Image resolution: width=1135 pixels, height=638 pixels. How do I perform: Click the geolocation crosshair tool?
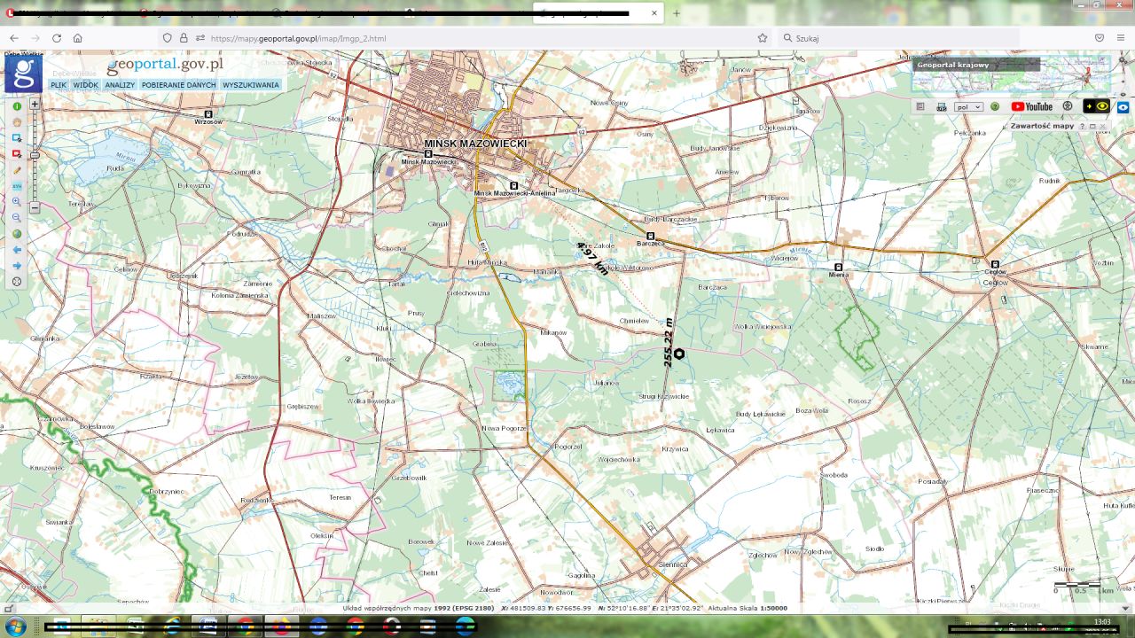(17, 282)
